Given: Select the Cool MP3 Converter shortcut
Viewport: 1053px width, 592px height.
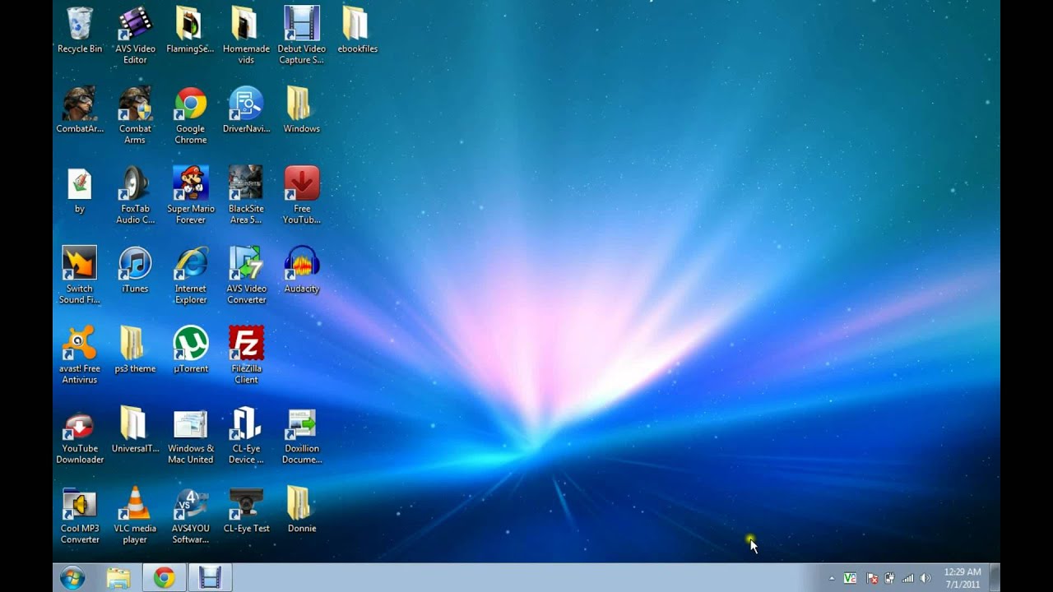Looking at the screenshot, I should (x=80, y=515).
